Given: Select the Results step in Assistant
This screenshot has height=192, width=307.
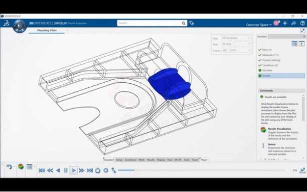Looking at the screenshot, I should tap(281, 76).
